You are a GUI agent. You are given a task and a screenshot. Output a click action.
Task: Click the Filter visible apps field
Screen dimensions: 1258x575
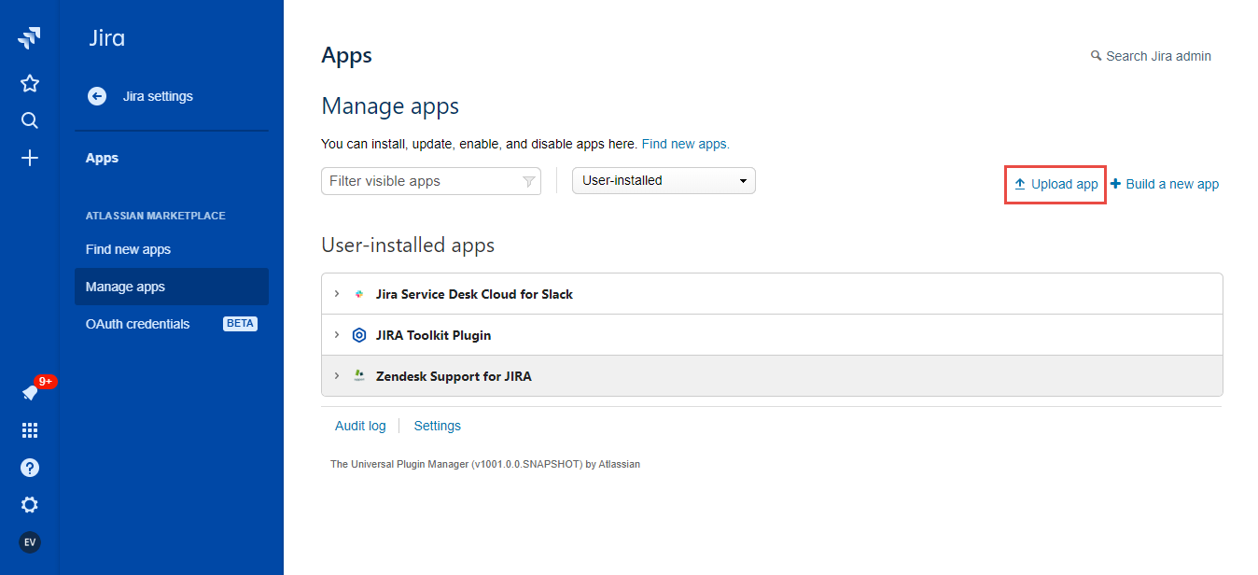(x=431, y=181)
